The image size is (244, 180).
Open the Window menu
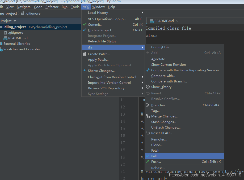[98, 7]
